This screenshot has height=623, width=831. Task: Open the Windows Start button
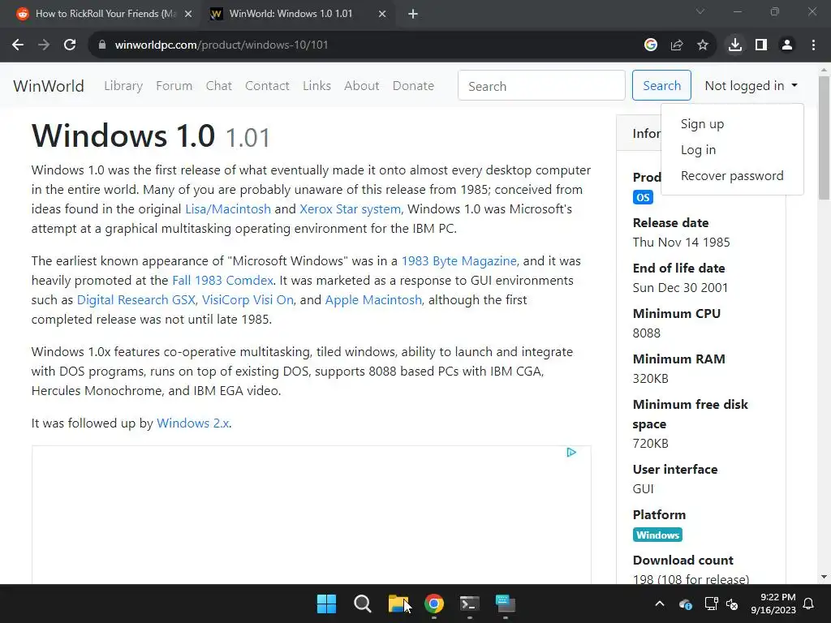pos(326,604)
